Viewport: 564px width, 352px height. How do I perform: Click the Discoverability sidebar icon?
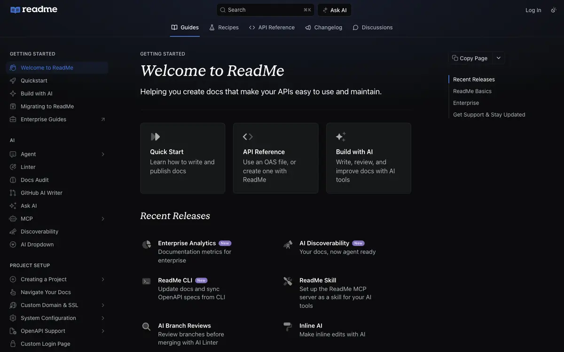[x=13, y=231]
